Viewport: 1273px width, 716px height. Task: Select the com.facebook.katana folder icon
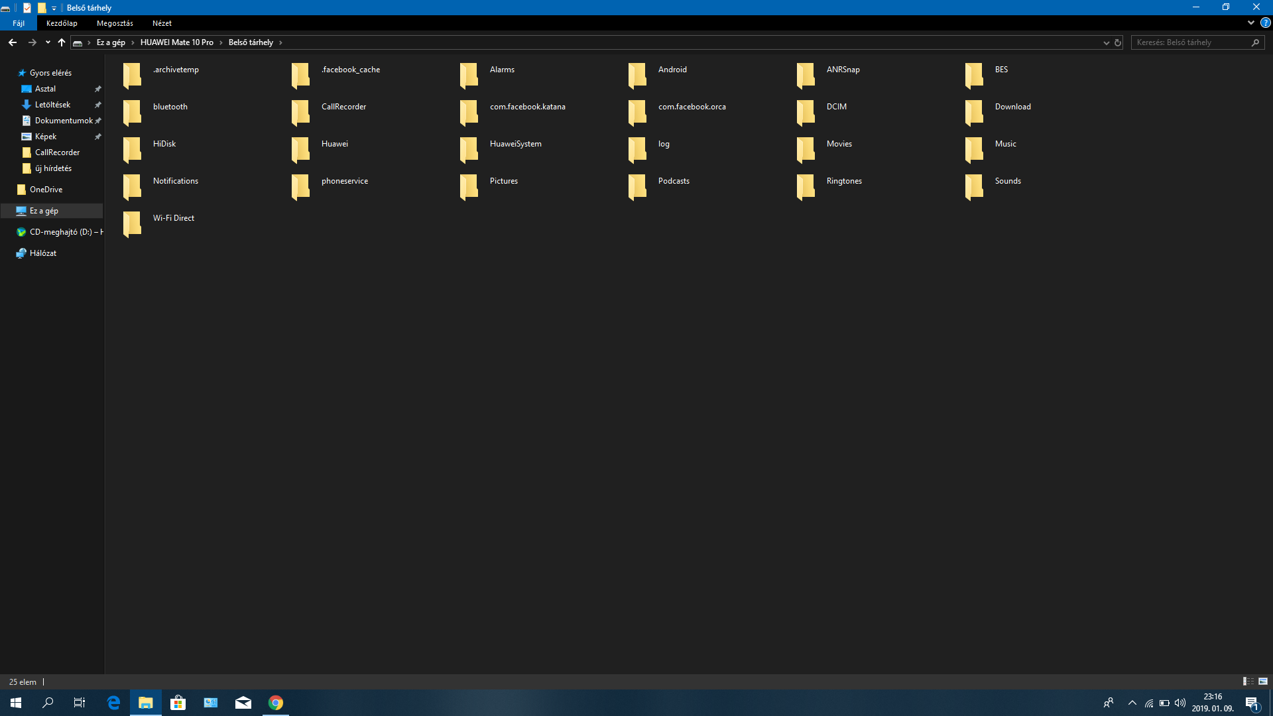coord(469,113)
